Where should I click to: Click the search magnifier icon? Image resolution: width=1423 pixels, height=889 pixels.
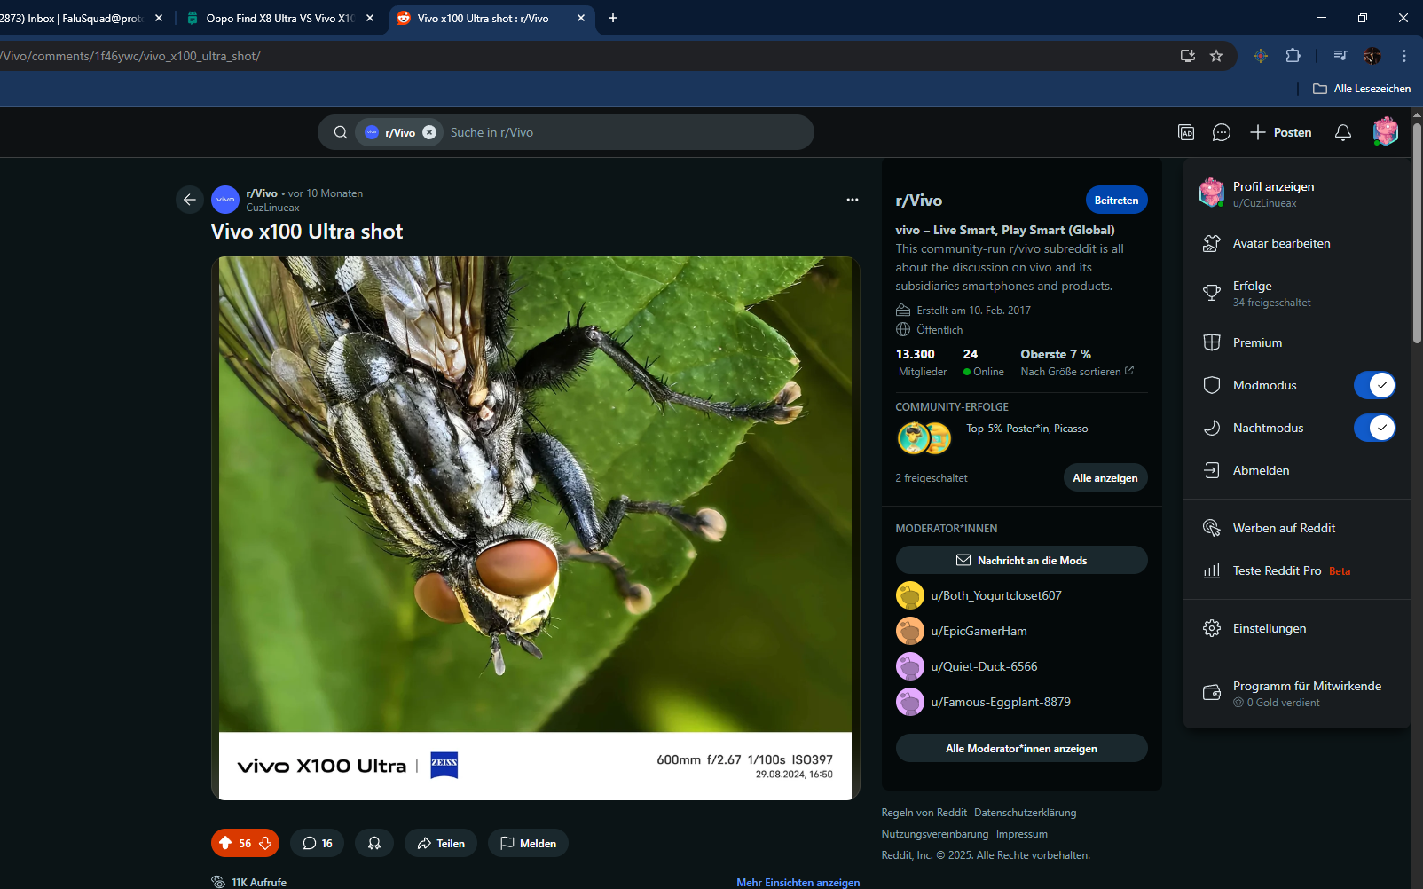coord(341,132)
